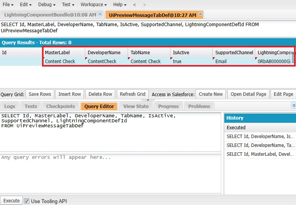Select the TabName cell 'Content Check'
The height and width of the screenshot is (205, 296).
click(149, 62)
